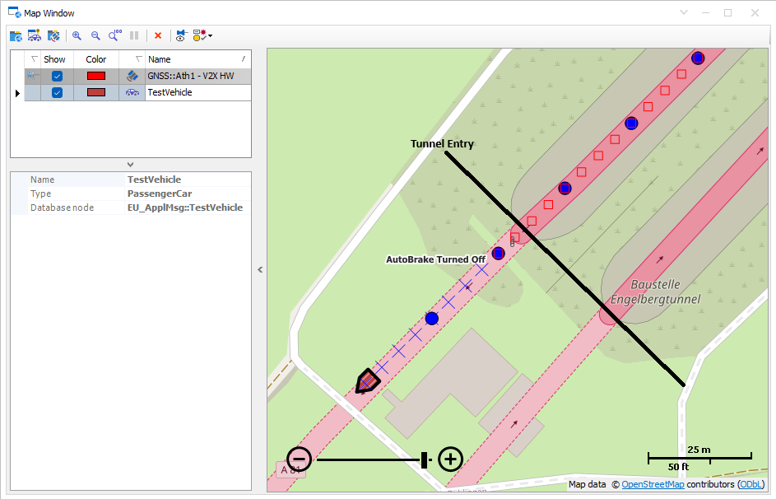Uncheck Show for TestVehicle row
This screenshot has height=499, width=776.
(57, 92)
